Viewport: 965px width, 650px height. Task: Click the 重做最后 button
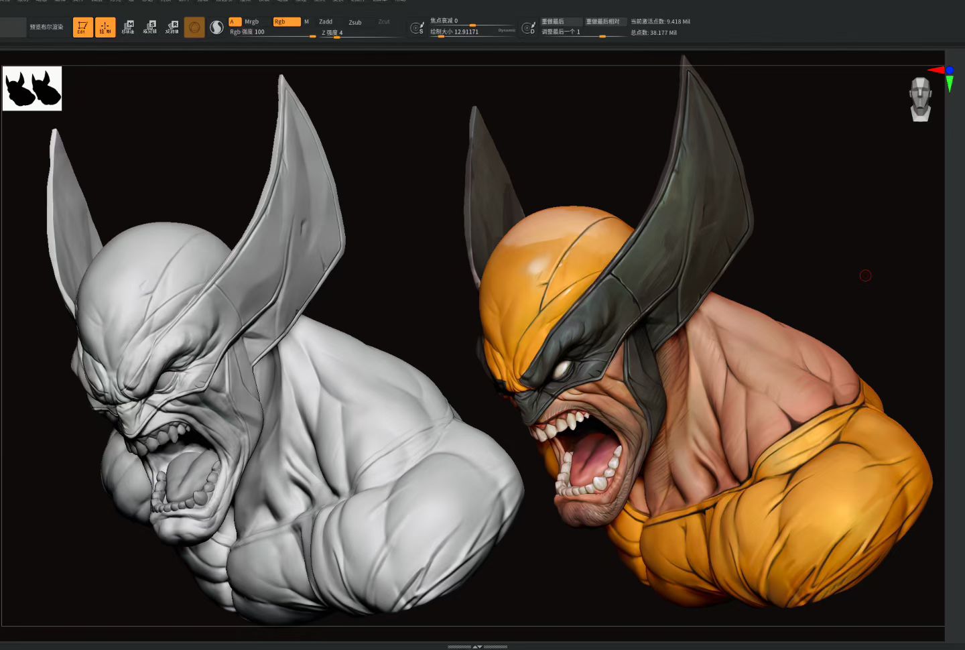pos(561,21)
